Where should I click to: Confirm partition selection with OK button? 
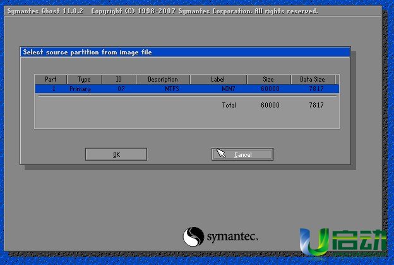point(116,154)
